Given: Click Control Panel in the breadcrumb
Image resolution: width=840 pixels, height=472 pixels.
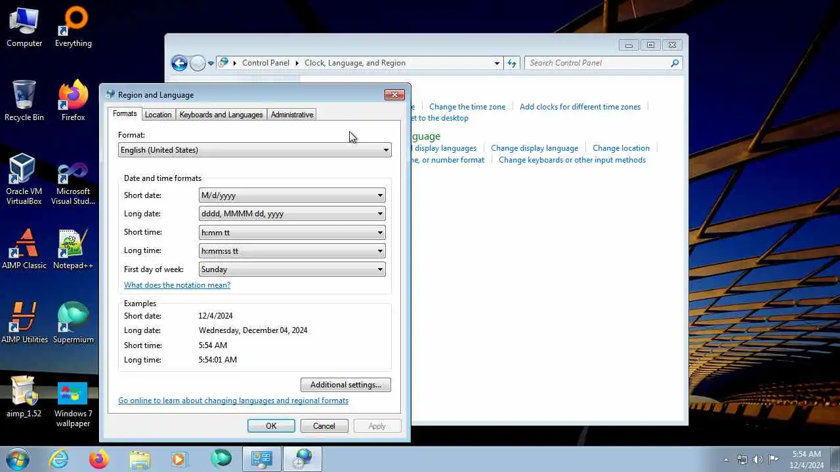Looking at the screenshot, I should click(266, 63).
